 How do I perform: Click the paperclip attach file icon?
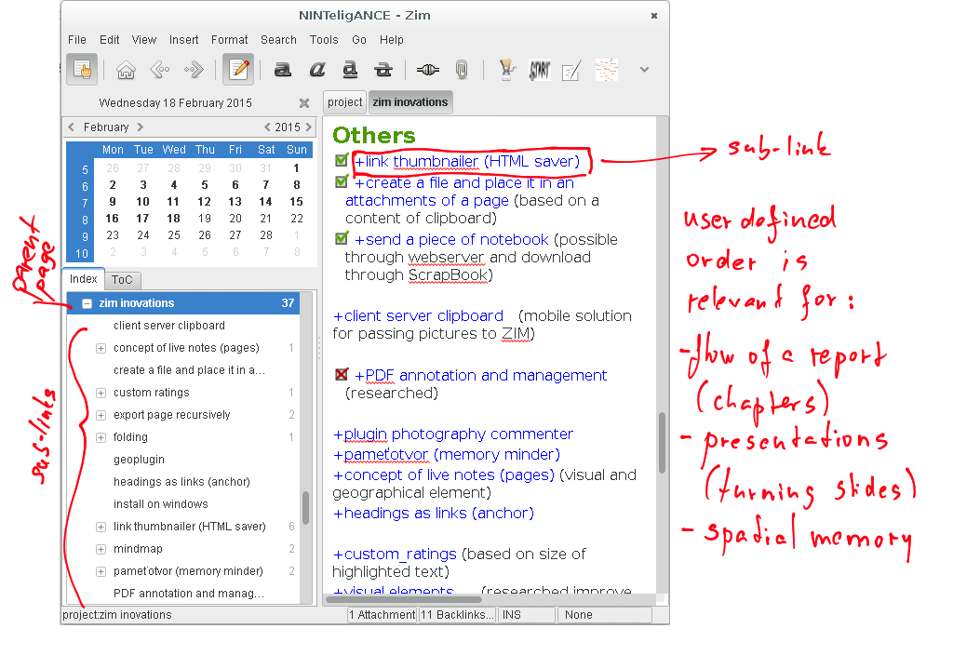tap(461, 70)
